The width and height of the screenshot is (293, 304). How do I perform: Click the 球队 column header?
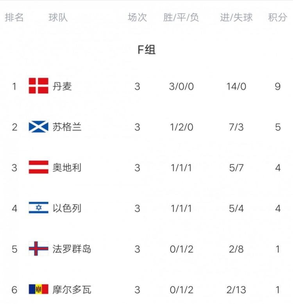coord(58,18)
